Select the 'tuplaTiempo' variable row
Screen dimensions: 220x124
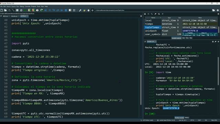(181, 28)
